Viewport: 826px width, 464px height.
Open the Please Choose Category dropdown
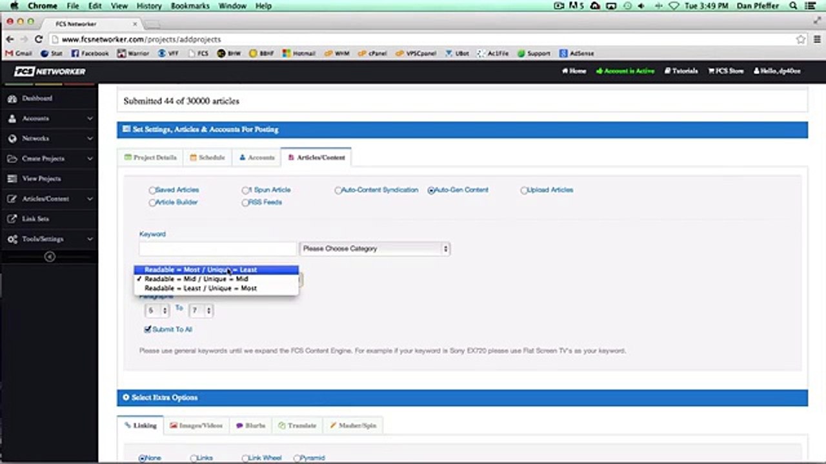[x=374, y=249]
